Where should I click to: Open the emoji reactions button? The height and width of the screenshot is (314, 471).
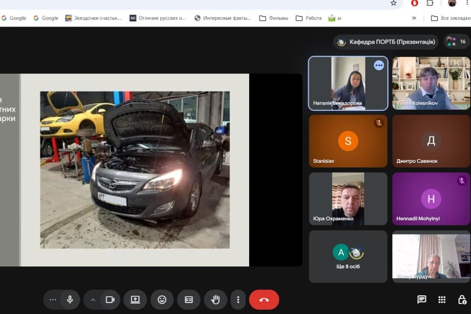pyautogui.click(x=162, y=299)
